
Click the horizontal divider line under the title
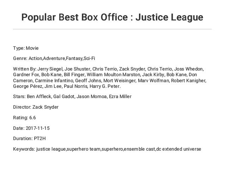(112, 29)
